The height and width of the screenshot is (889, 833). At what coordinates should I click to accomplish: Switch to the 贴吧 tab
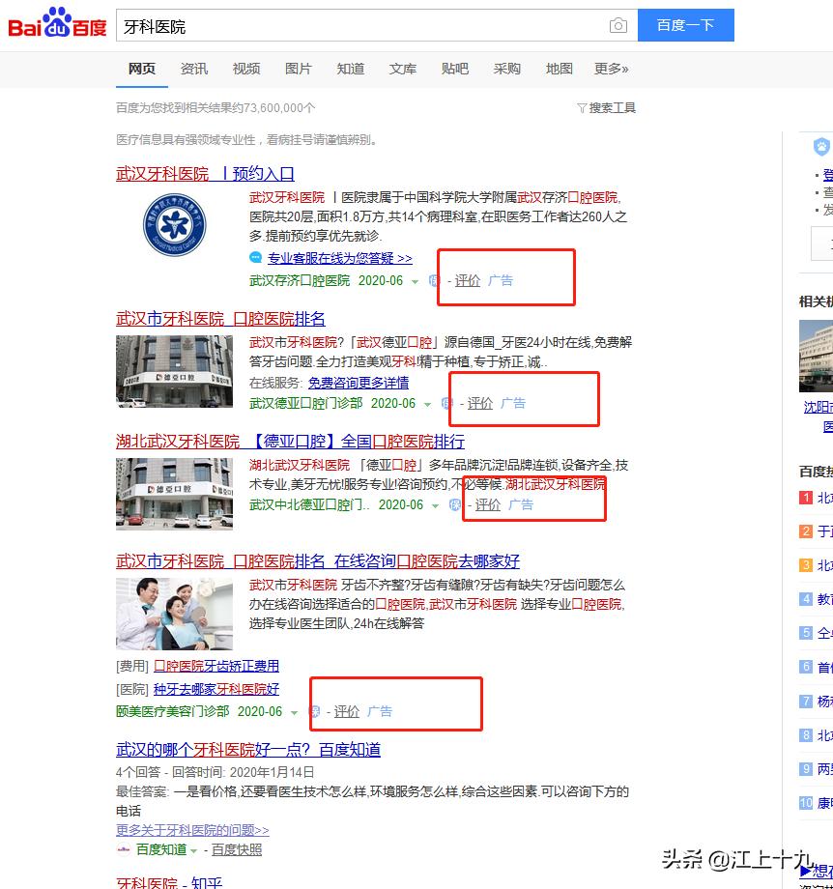point(455,69)
